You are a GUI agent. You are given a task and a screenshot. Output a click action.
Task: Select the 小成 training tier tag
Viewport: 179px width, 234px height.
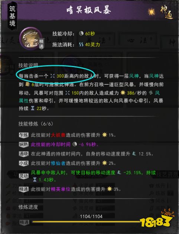pos(23,163)
